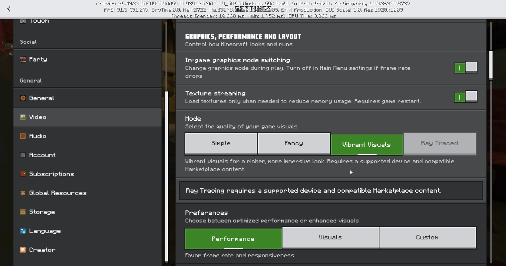Click the Account icon

pyautogui.click(x=23, y=155)
